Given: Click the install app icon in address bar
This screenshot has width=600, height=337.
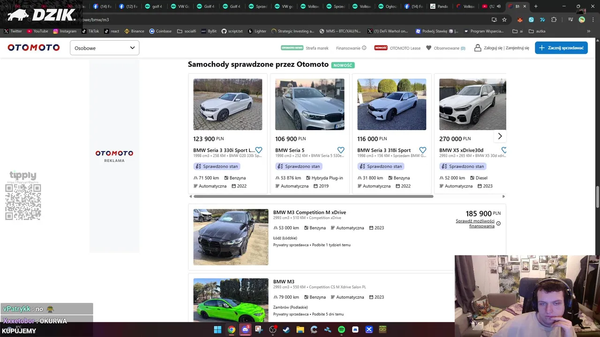Looking at the screenshot, I should tap(494, 20).
